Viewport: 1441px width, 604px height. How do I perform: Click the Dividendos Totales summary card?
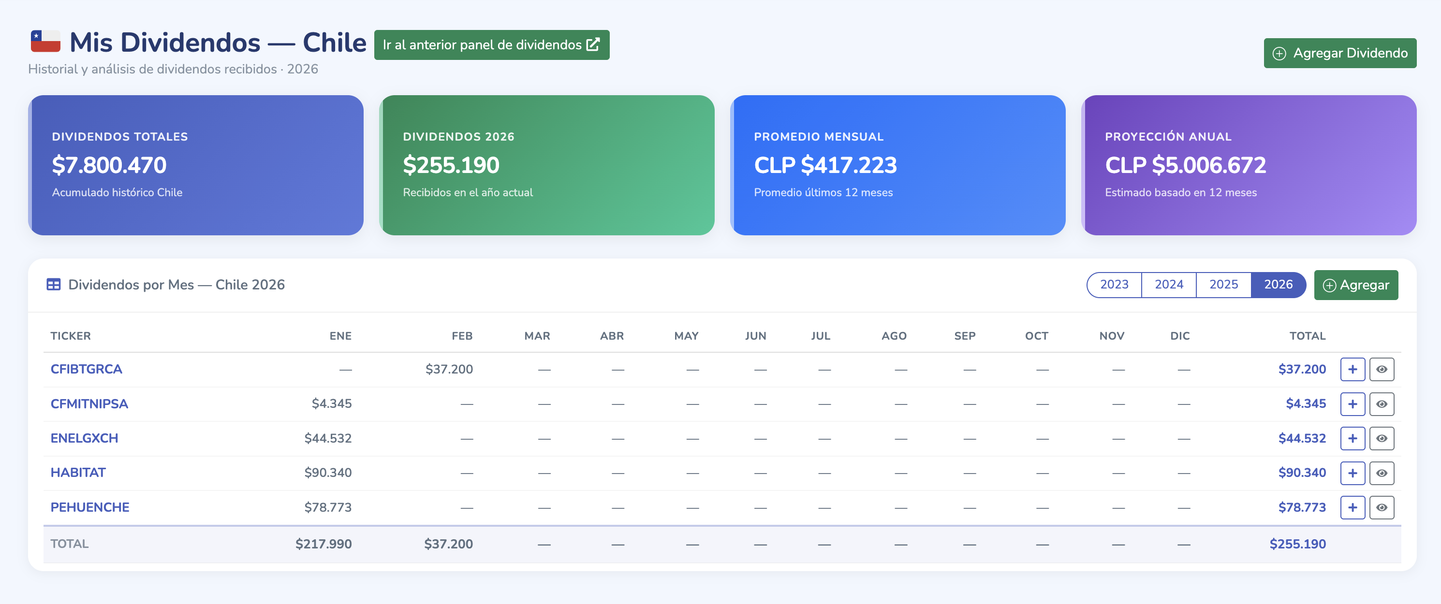coord(196,165)
